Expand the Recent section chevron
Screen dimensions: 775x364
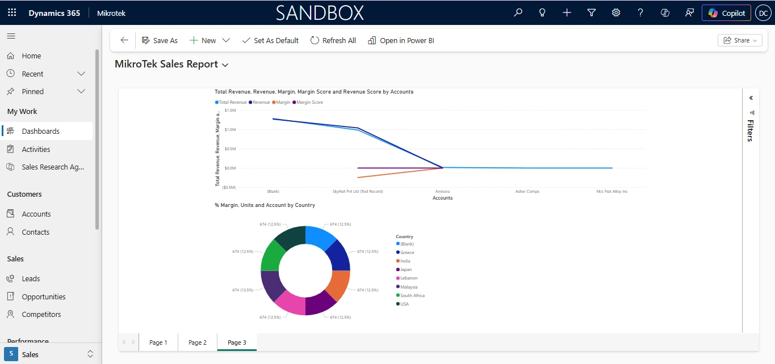coord(81,74)
